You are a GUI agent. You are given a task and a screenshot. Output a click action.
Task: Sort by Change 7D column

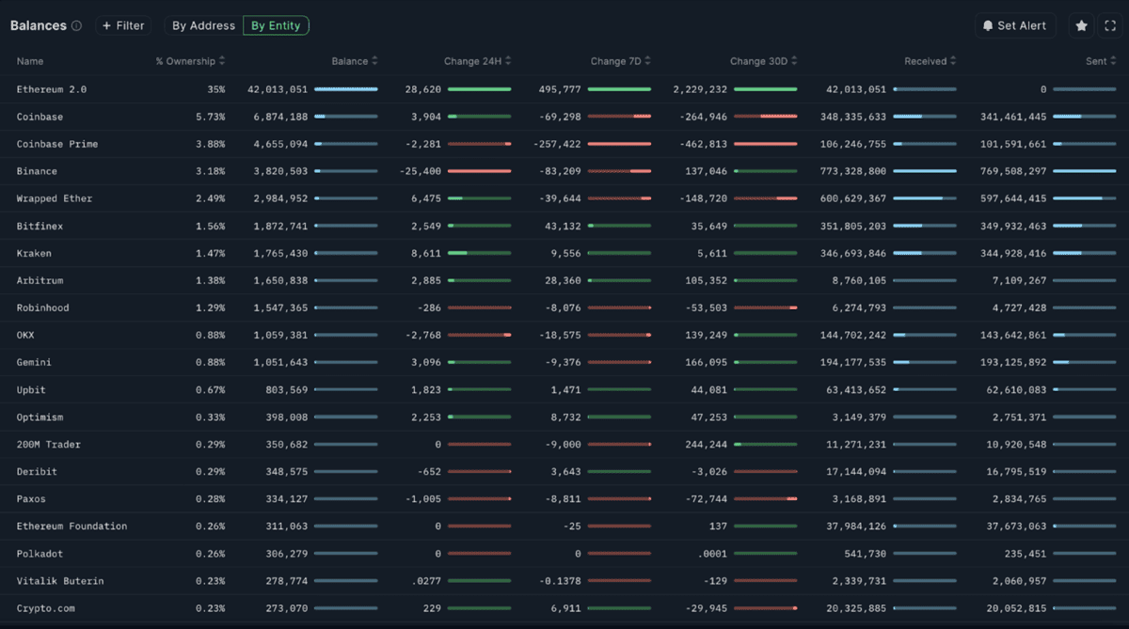pyautogui.click(x=621, y=61)
